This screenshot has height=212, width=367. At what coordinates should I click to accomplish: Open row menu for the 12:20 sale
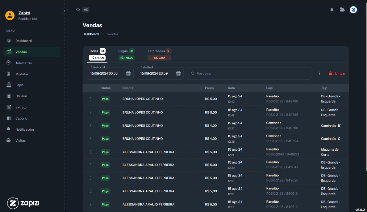coord(91,165)
